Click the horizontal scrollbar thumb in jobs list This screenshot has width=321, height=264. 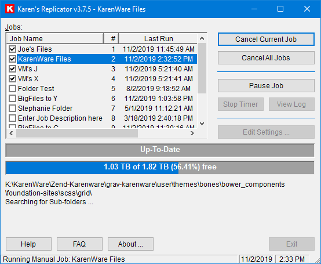click(x=77, y=133)
